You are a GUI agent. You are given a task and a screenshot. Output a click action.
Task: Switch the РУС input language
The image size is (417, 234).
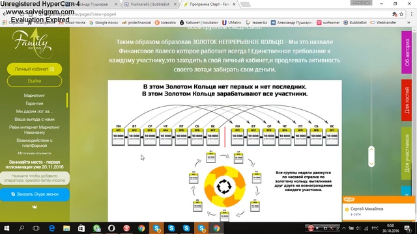coord(375,228)
